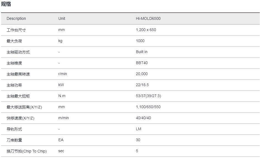Click the 1,200 x 650 value
The image size is (260, 158).
(146, 30)
